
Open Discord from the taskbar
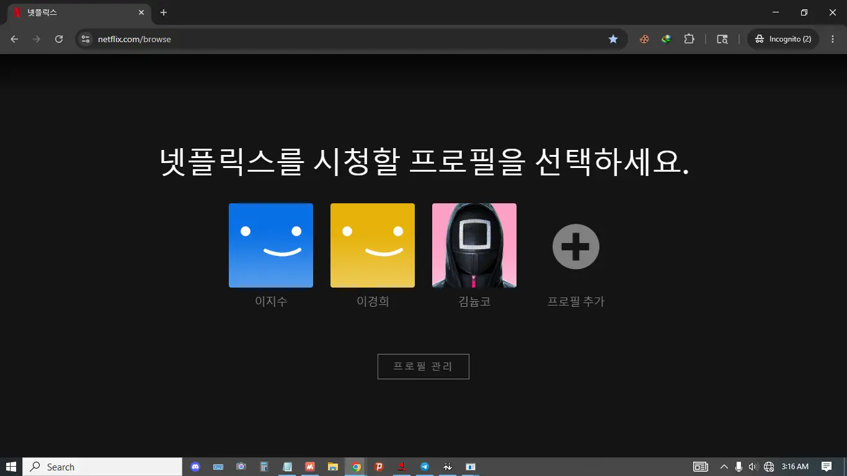(x=196, y=467)
